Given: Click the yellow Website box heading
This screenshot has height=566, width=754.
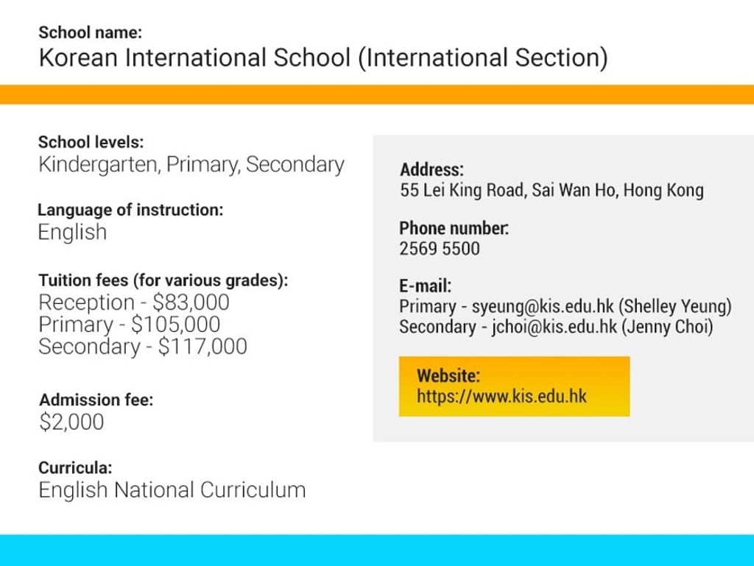Looking at the screenshot, I should click(x=448, y=375).
